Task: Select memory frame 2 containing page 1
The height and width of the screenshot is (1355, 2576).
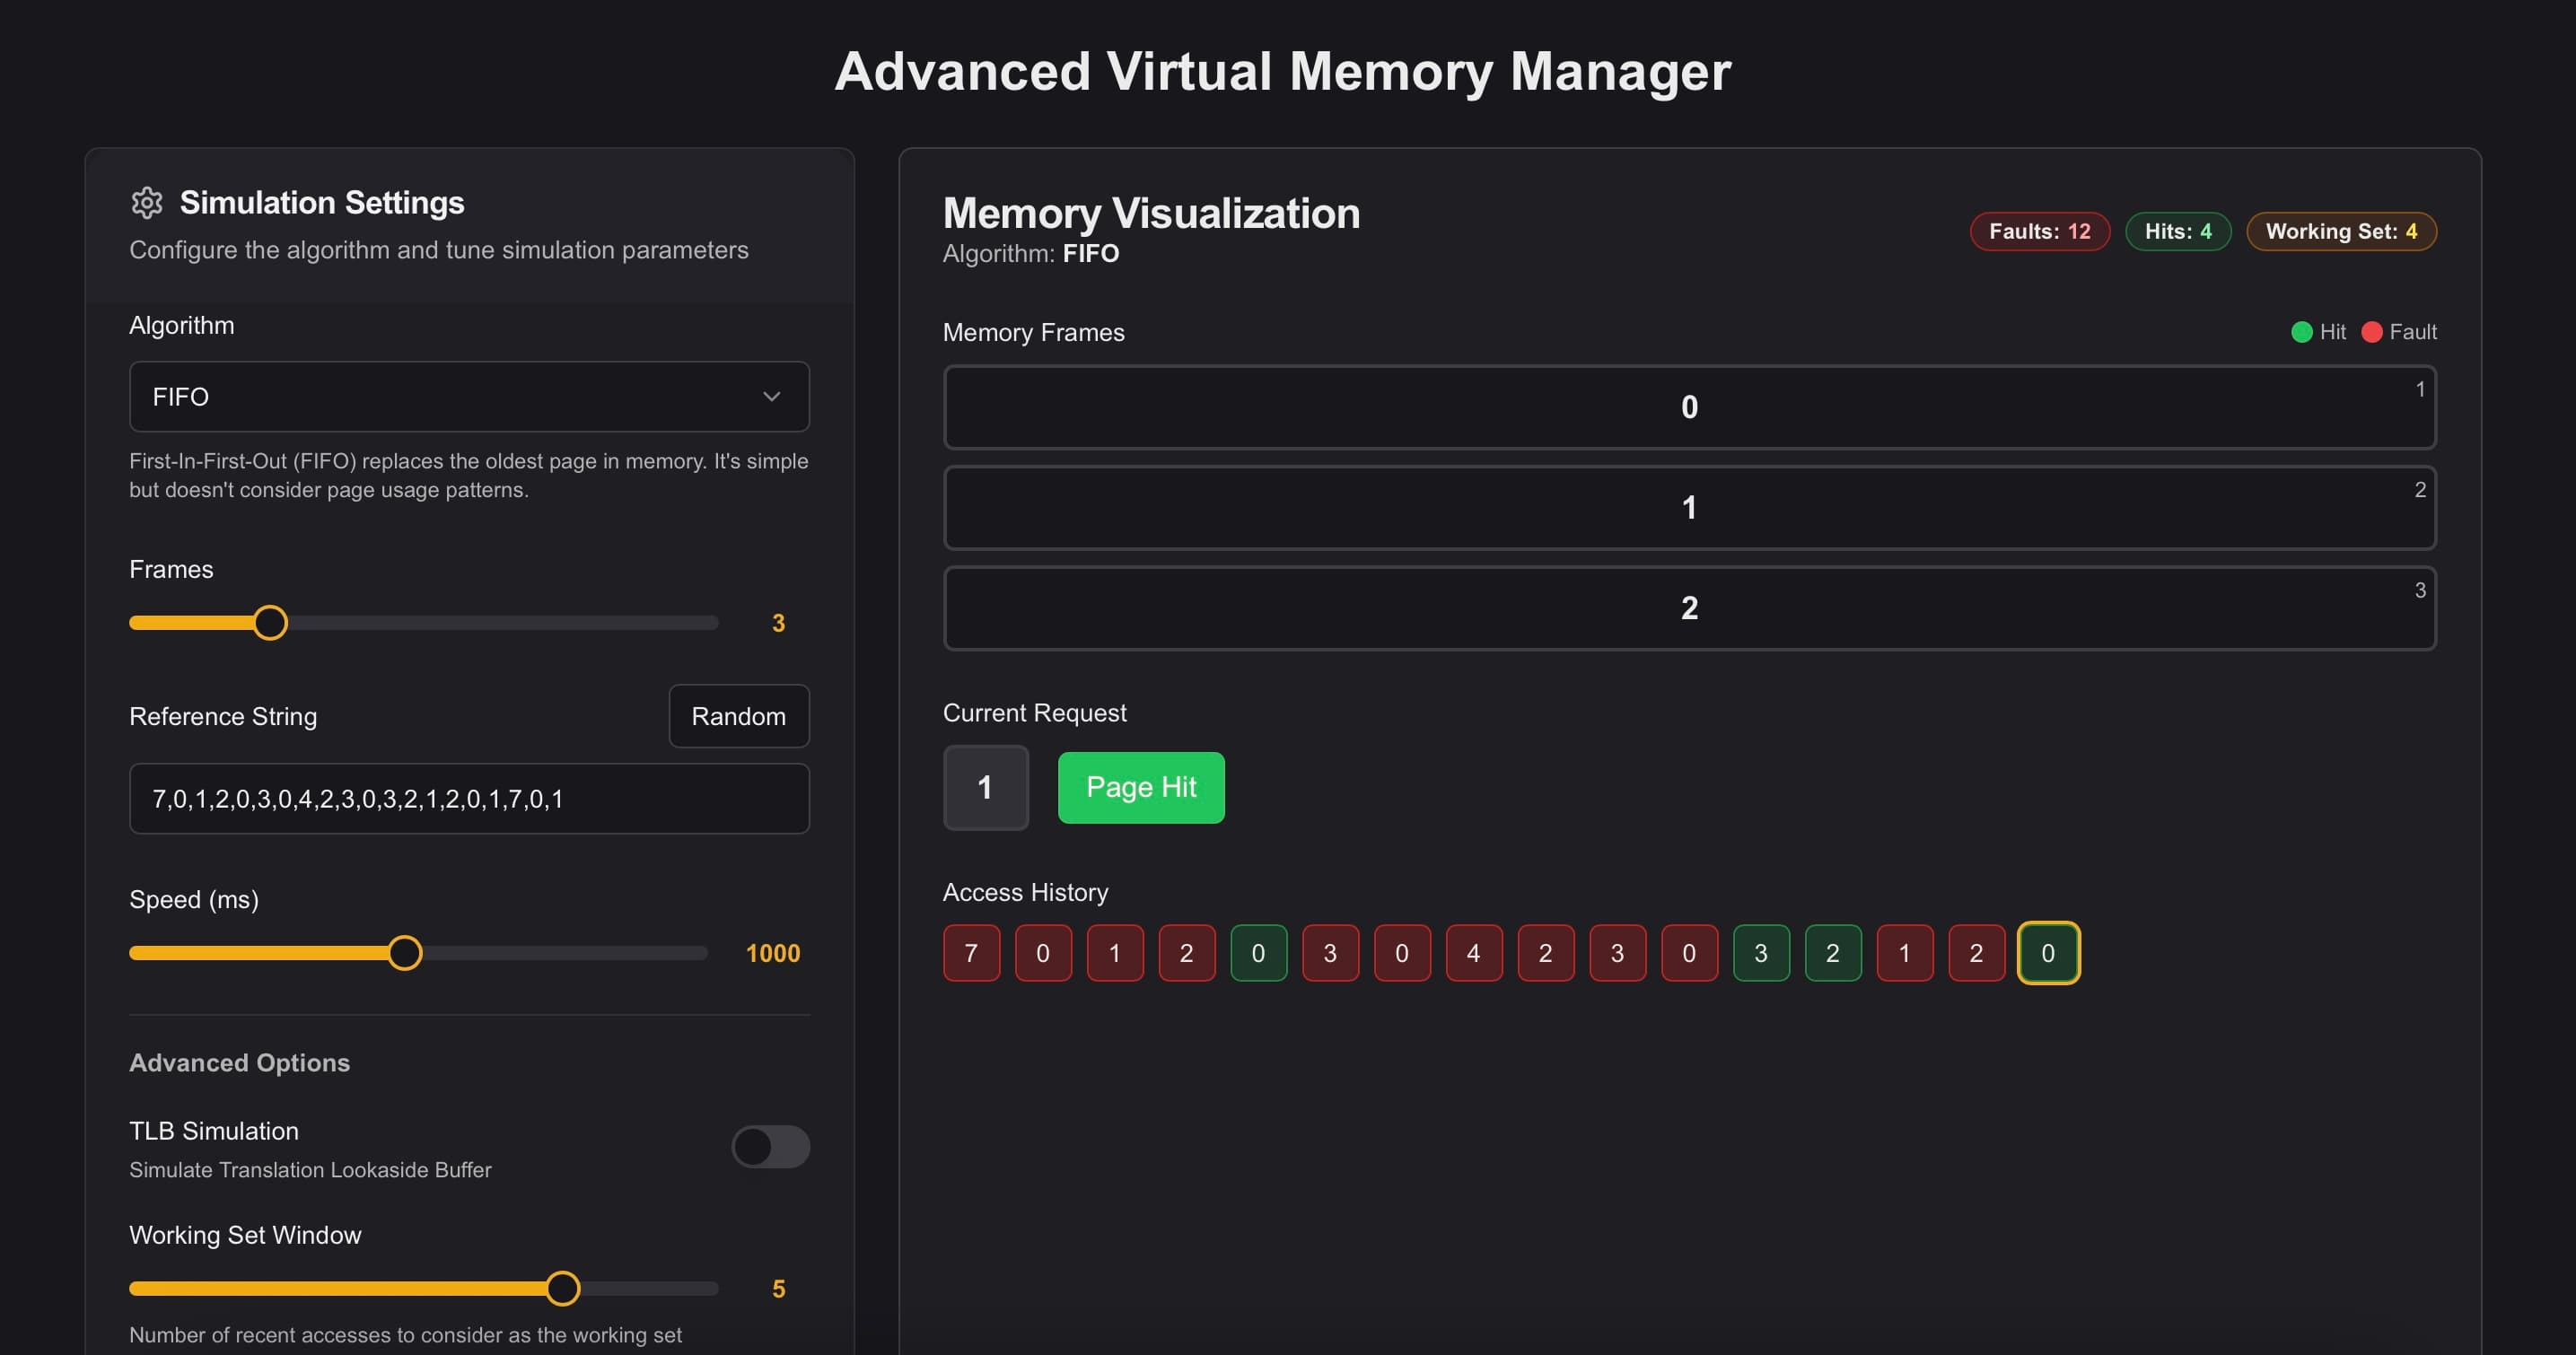Action: 1689,508
